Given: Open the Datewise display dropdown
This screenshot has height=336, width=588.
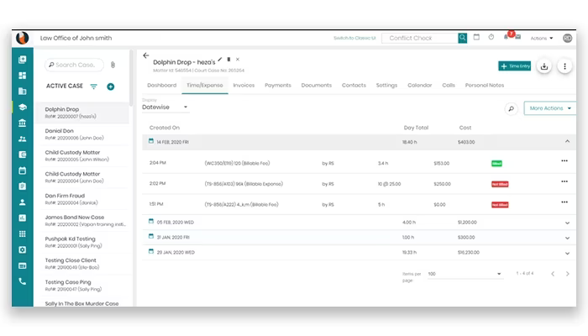Looking at the screenshot, I should 165,108.
